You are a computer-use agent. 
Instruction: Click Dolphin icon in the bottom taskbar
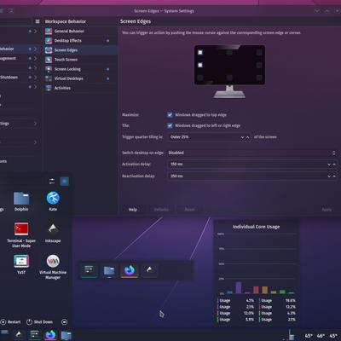(66, 335)
